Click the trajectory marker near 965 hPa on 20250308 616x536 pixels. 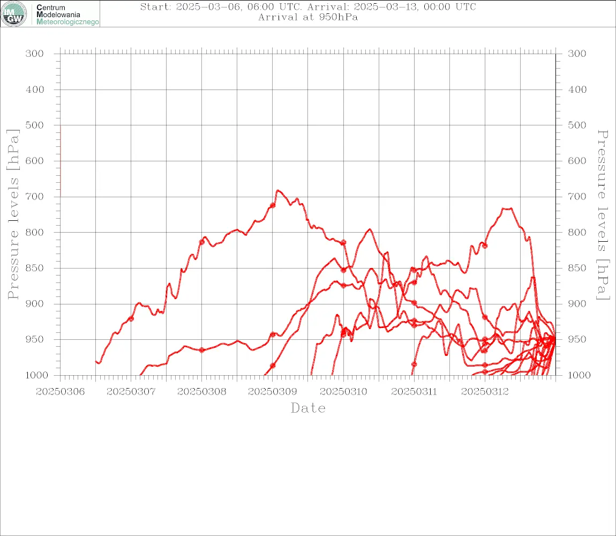tap(202, 350)
